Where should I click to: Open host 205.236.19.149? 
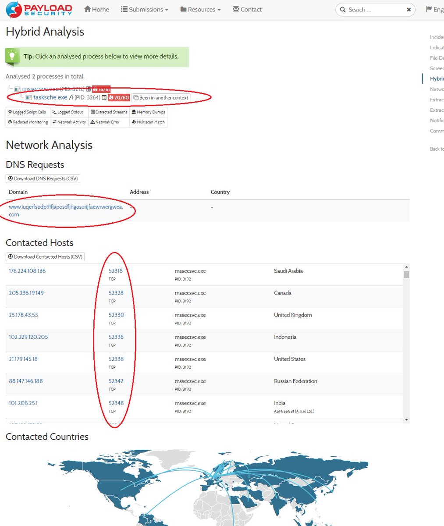(26, 293)
